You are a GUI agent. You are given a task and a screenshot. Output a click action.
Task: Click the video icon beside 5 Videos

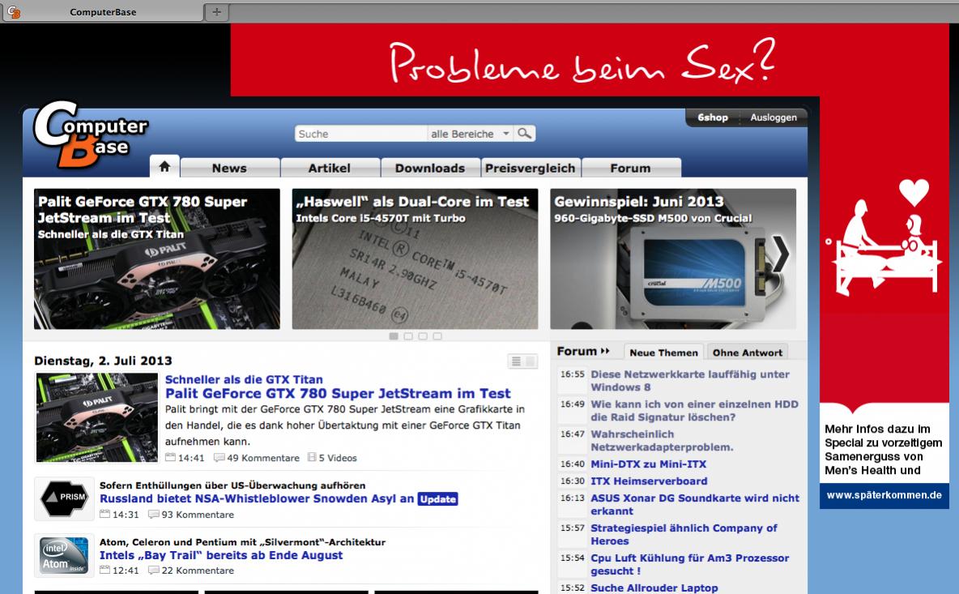pos(312,457)
